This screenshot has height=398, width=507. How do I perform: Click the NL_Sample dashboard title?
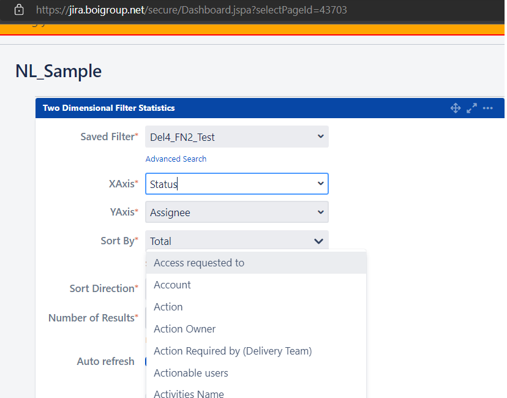(x=59, y=71)
